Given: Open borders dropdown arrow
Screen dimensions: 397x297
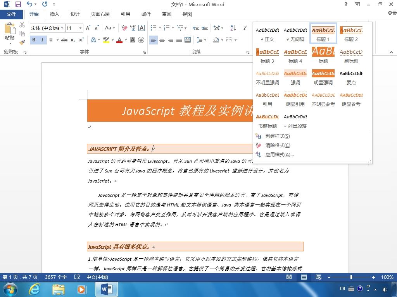Looking at the screenshot, I should [235, 40].
